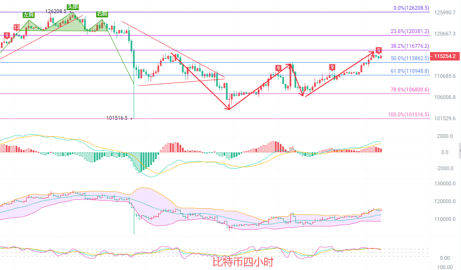This screenshot has height=270, width=461.
Task: Click the leftmost red 9 marker beside 13
Action: (6, 36)
